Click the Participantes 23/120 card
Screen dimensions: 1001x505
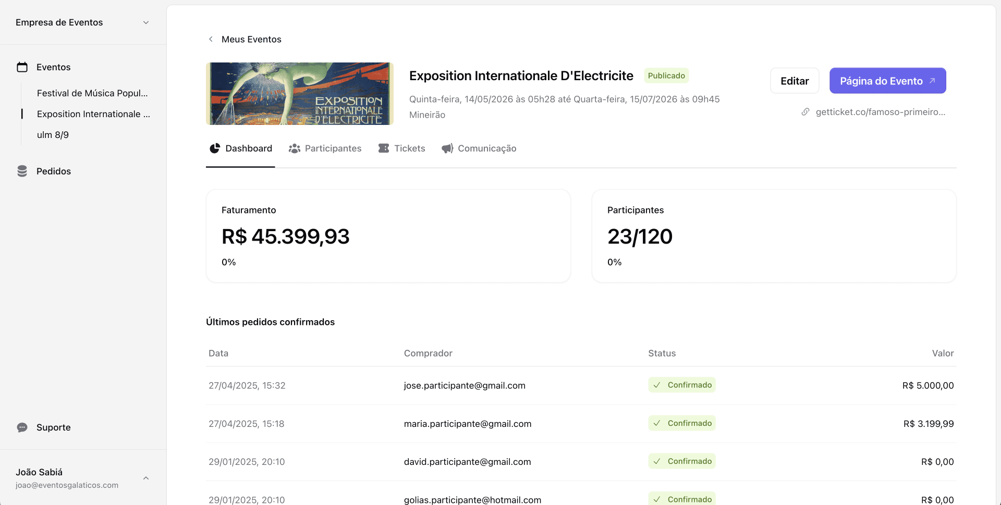[774, 236]
